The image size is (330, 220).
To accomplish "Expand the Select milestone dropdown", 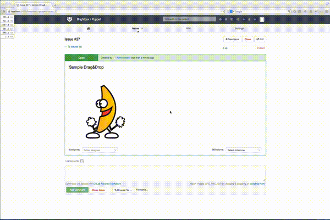I will 244,150.
